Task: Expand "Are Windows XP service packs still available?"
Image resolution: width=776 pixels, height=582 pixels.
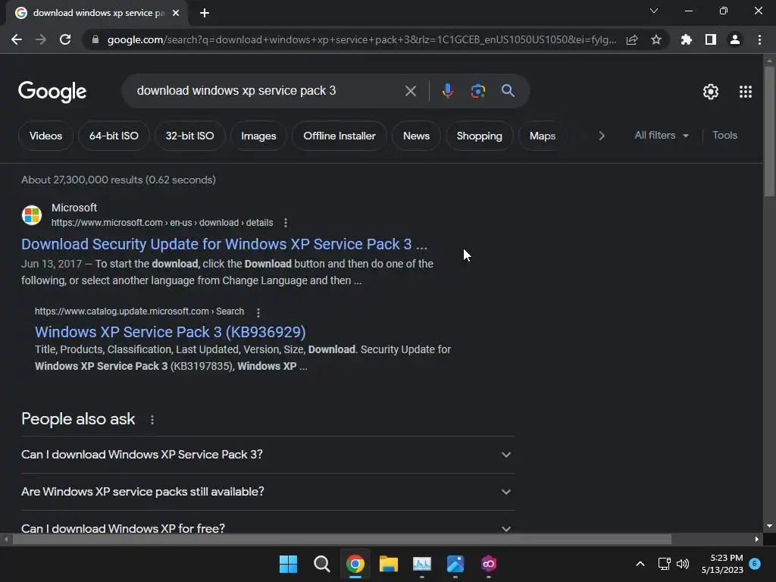Action: coord(268,491)
